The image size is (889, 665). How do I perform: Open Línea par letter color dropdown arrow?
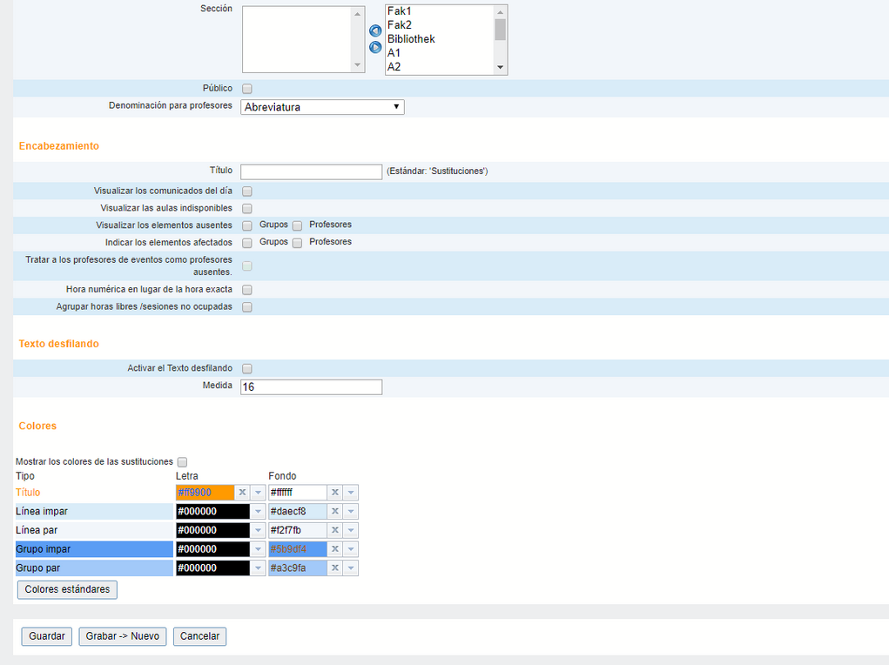pos(258,530)
